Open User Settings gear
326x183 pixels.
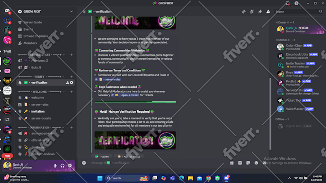[x=70, y=166]
